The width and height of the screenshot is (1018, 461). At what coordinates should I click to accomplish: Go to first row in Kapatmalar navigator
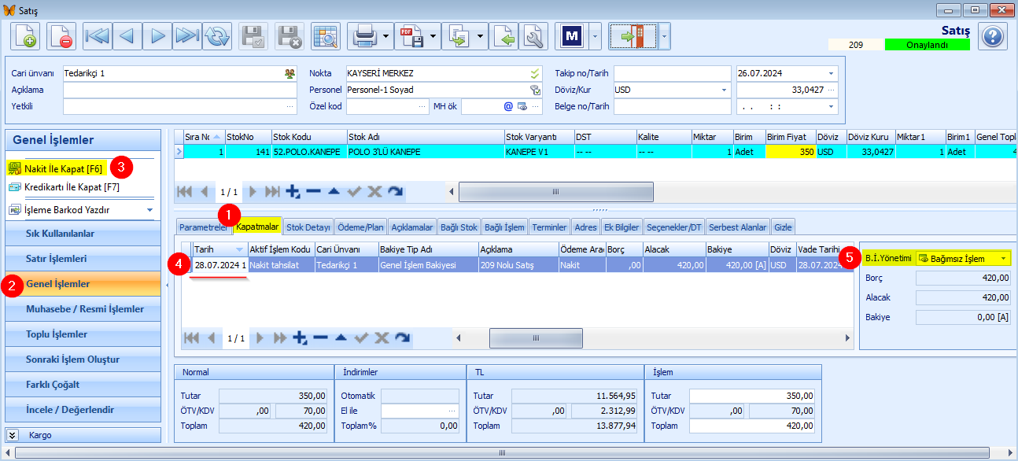pos(190,337)
